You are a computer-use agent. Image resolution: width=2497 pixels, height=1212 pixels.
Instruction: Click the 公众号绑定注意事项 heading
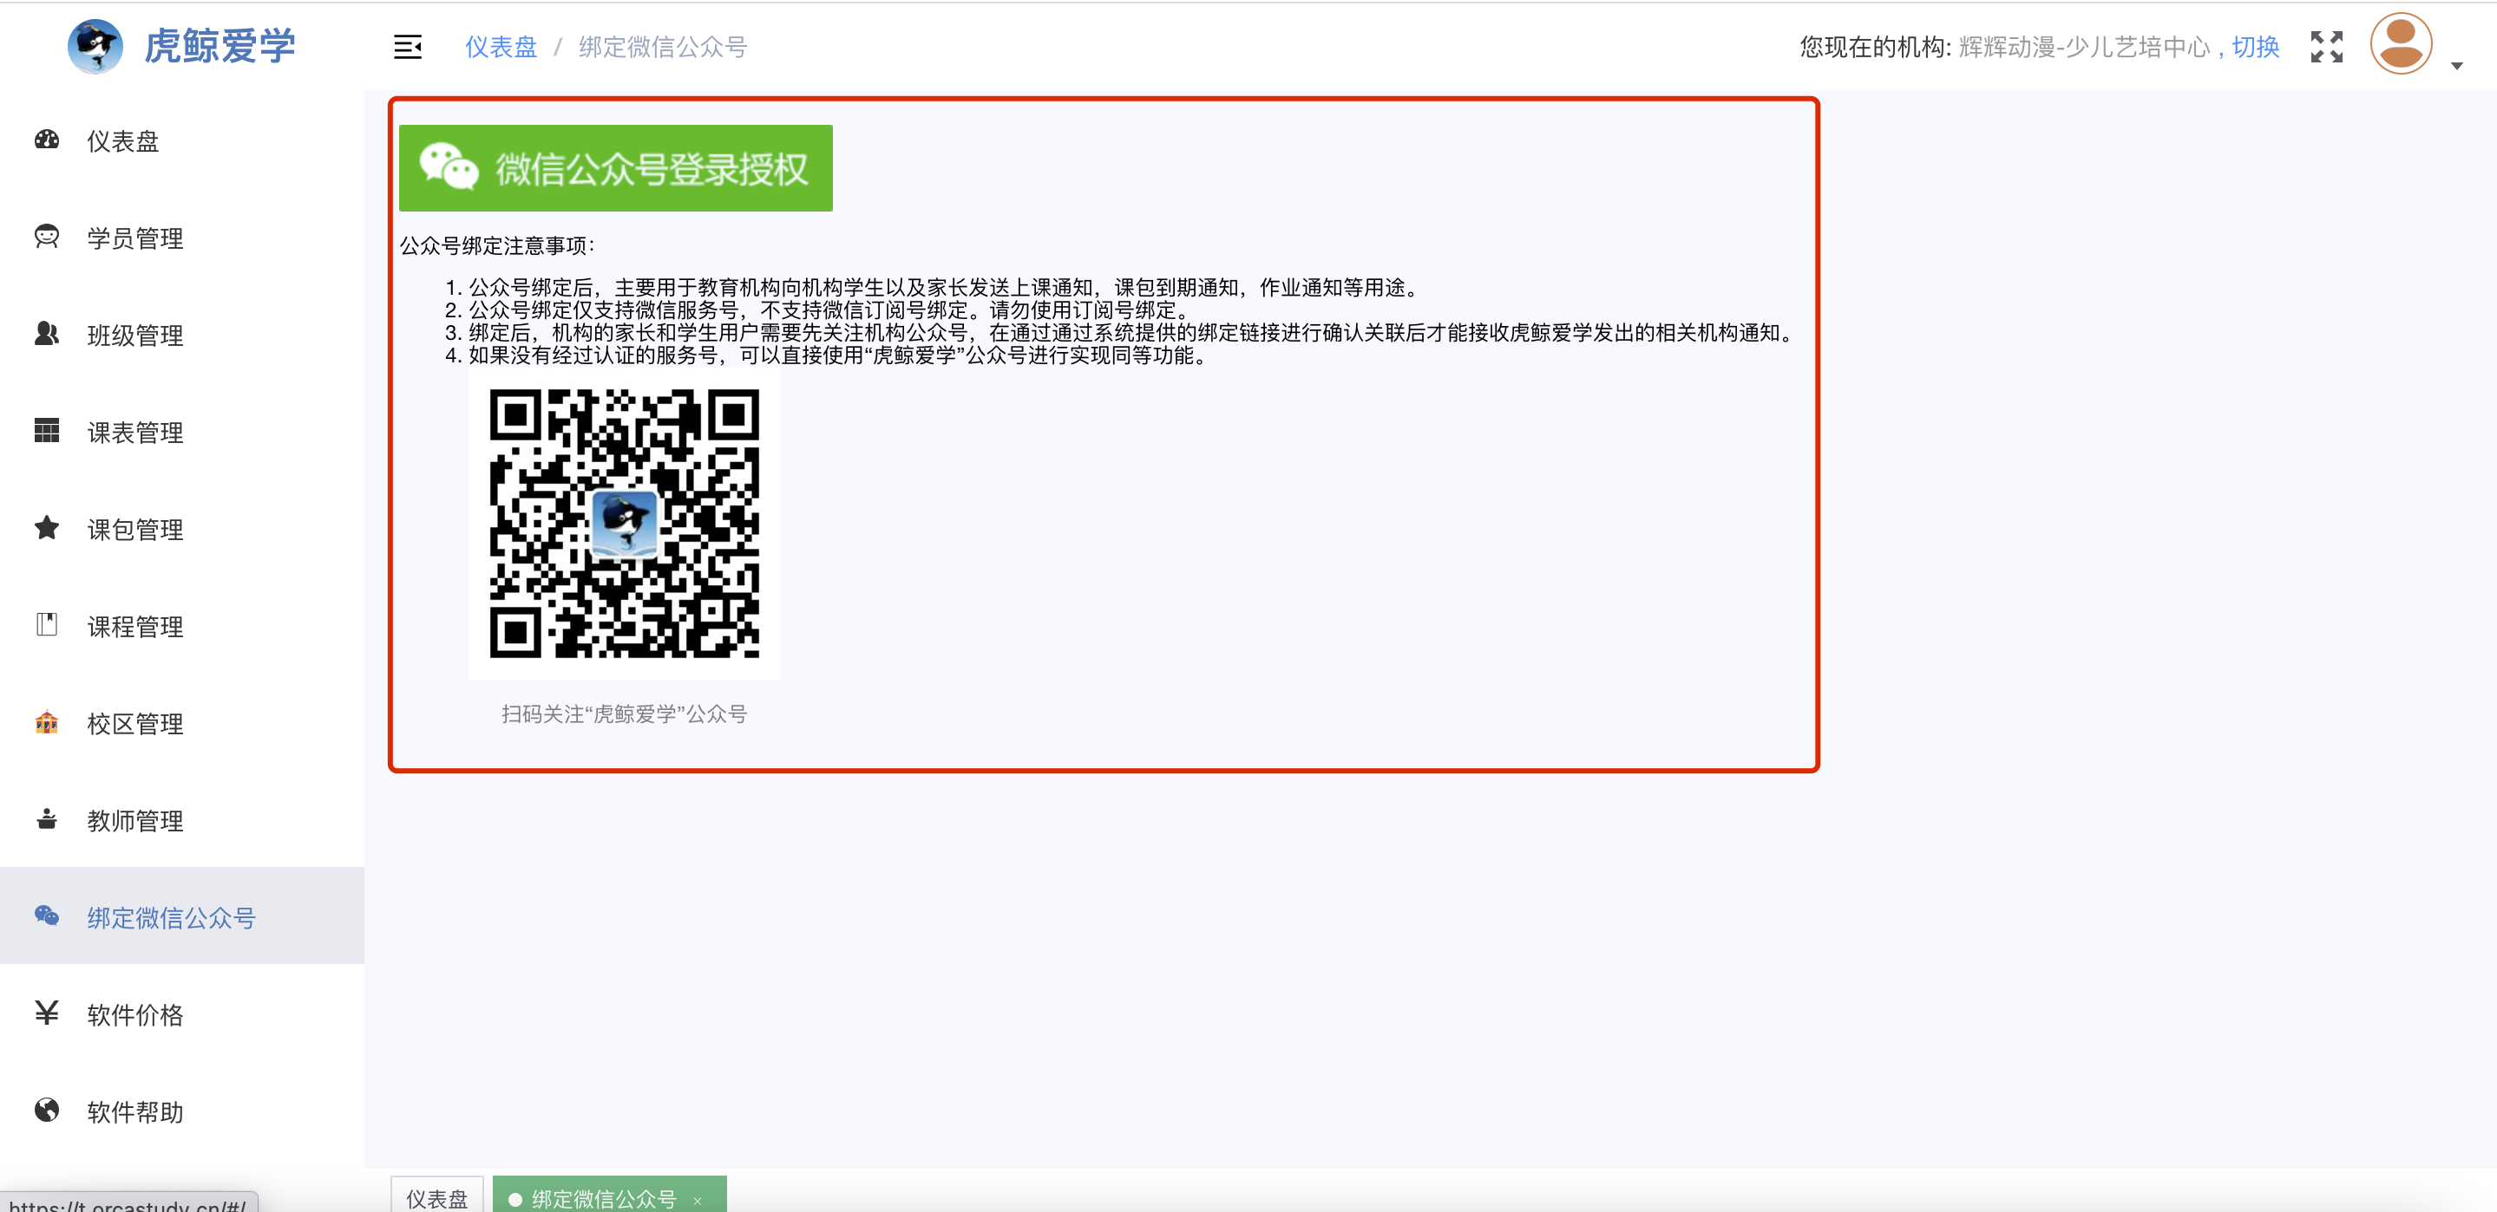[x=497, y=245]
